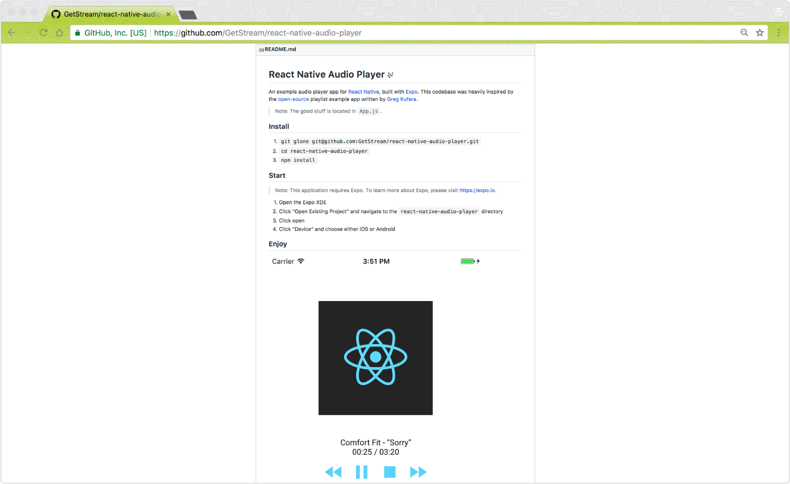Go to the browser home icon
The height and width of the screenshot is (484, 790).
click(59, 33)
